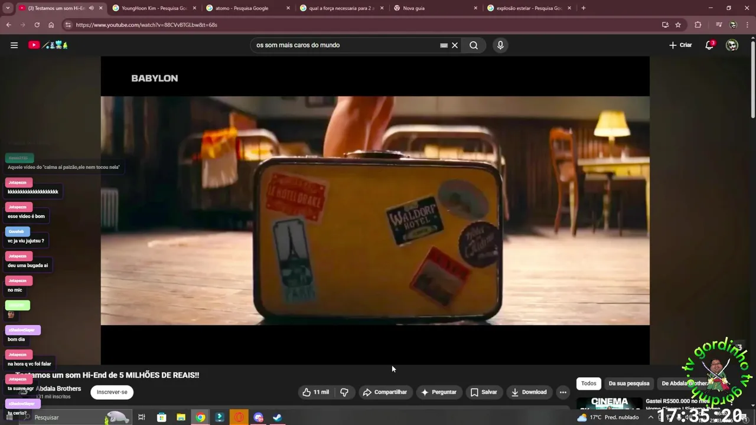Screen dimensions: 756x425
Task: Open the browser home page button
Action: [51, 25]
